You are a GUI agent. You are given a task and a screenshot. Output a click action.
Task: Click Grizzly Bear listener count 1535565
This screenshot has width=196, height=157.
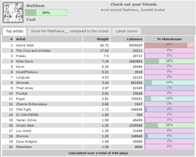[x=136, y=125]
